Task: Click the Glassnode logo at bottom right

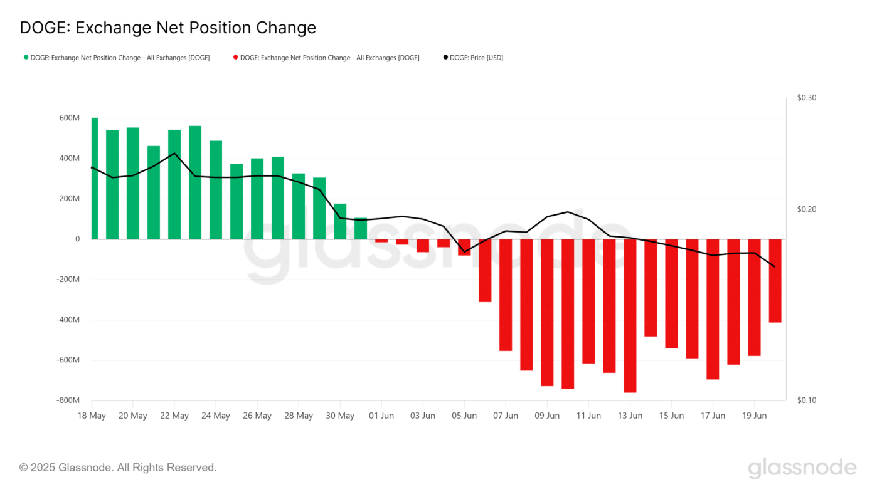Action: [x=802, y=468]
